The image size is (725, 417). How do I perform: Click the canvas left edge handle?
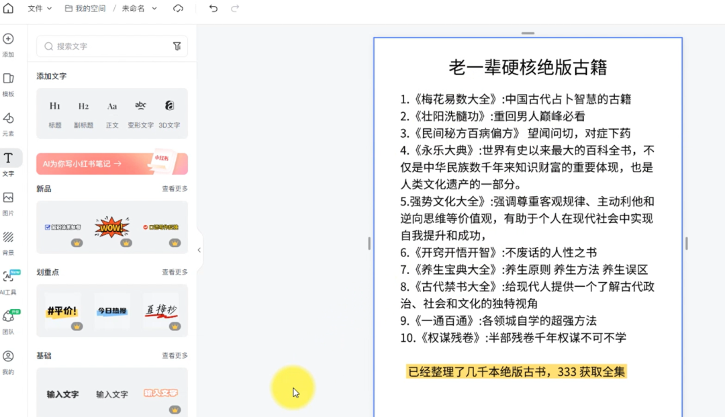pos(369,243)
